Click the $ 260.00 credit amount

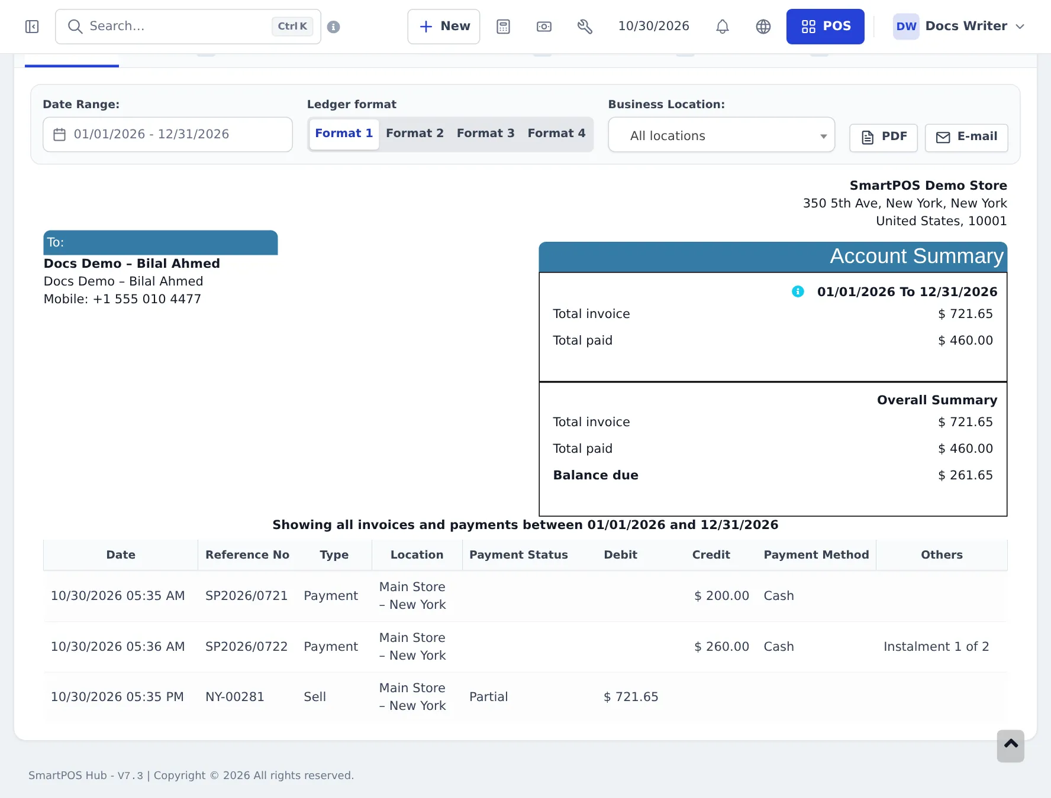(721, 647)
